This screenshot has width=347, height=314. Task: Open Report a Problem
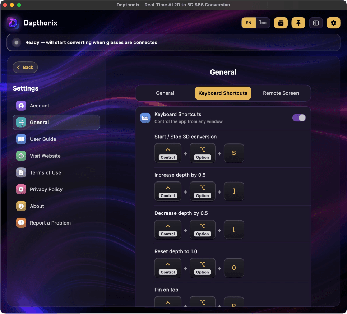[56, 223]
